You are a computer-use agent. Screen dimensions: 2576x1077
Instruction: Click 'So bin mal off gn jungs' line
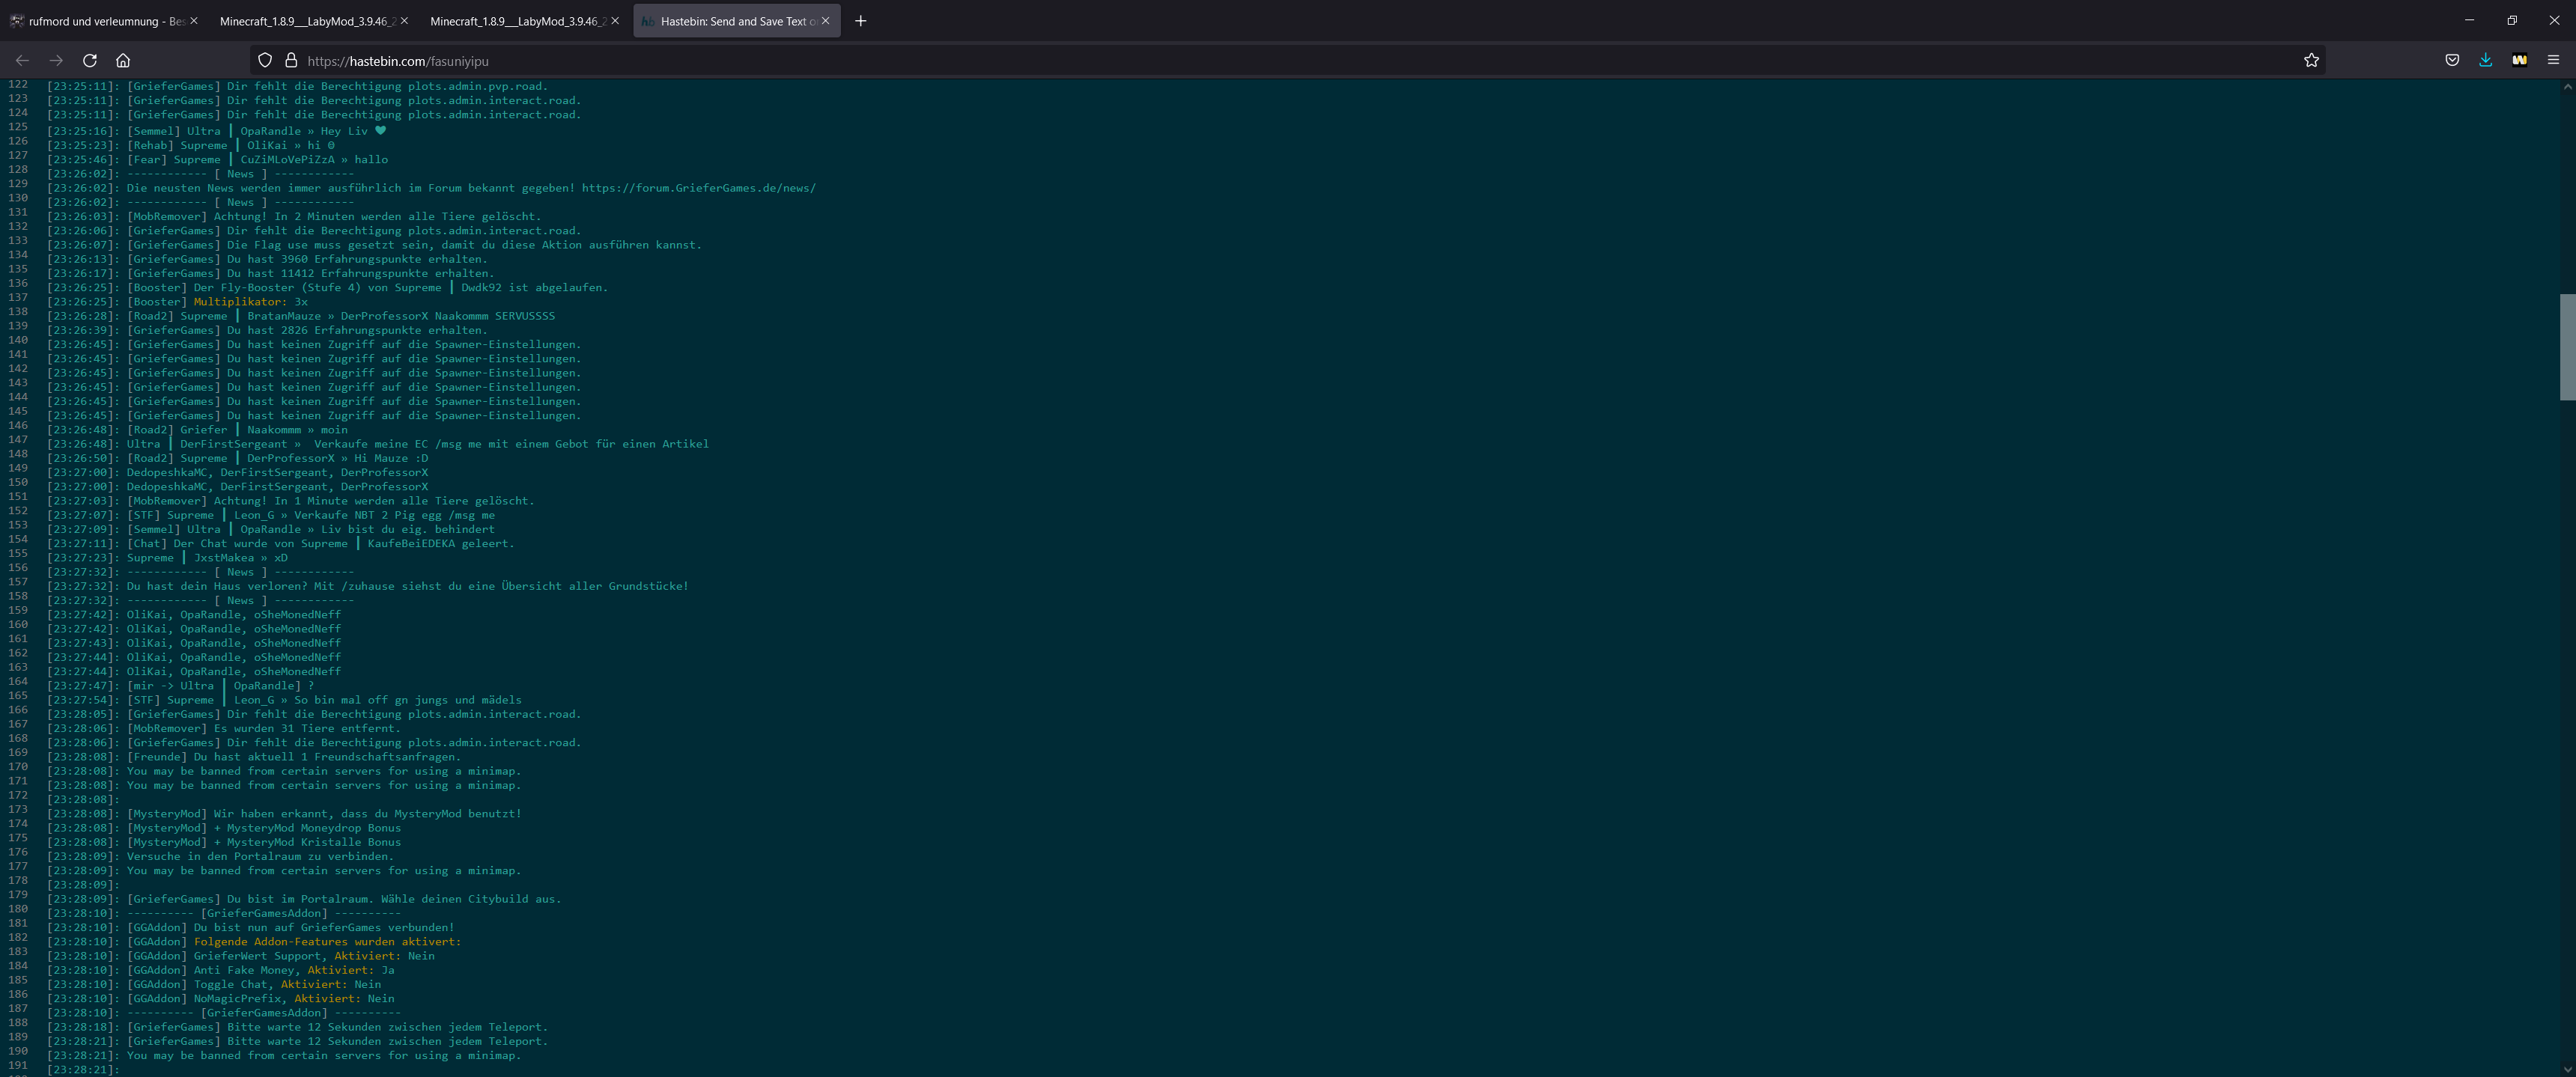point(284,699)
